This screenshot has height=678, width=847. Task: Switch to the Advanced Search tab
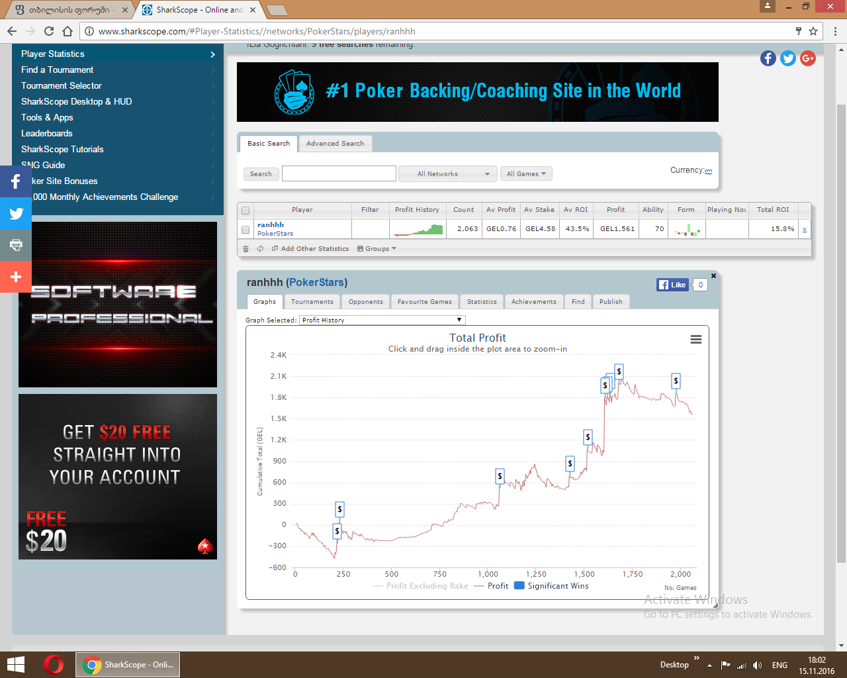335,144
